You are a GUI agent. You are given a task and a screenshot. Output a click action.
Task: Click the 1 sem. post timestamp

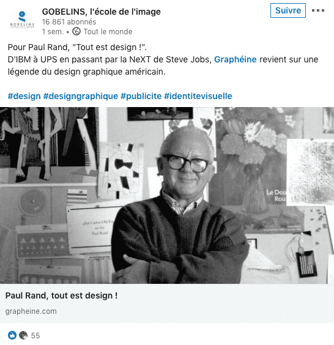coord(53,32)
